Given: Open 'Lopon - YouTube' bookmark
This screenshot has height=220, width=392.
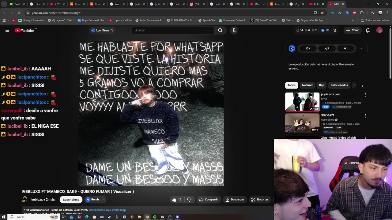Looking at the screenshot, I should pyautogui.click(x=120, y=20).
